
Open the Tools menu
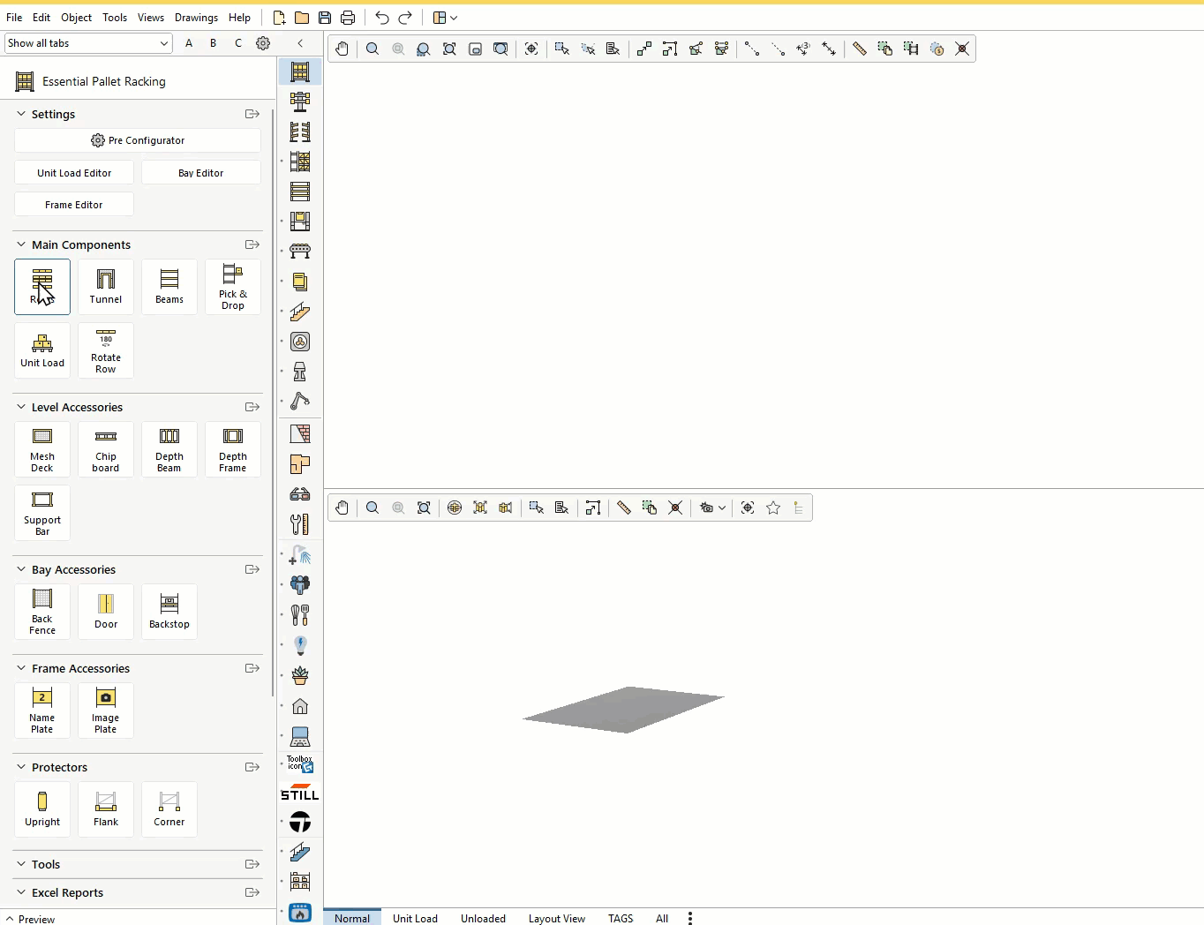point(115,18)
